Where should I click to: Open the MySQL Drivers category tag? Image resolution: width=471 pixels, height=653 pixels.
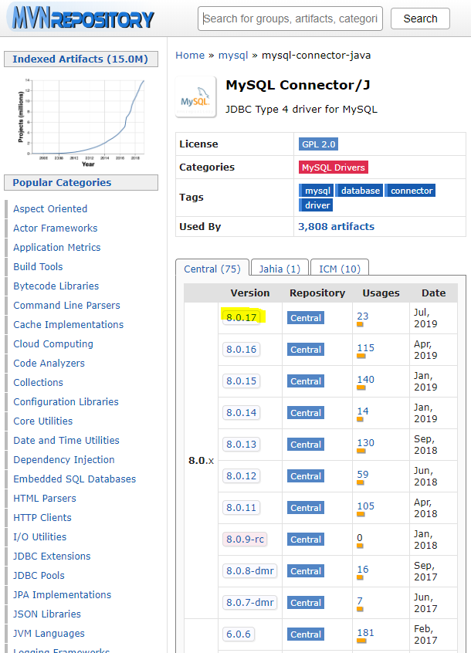334,167
